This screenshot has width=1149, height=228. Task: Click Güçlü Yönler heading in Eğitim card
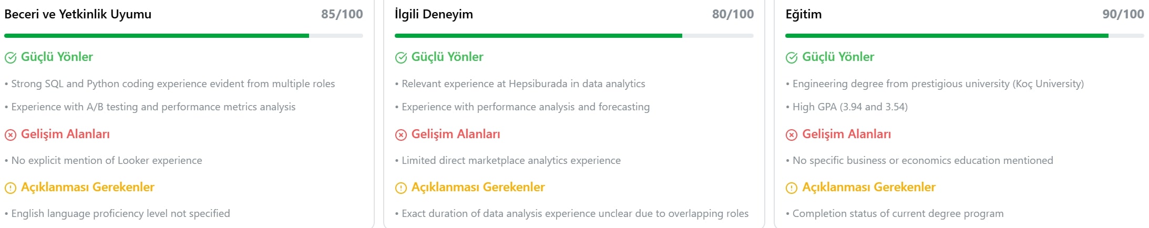click(x=838, y=57)
